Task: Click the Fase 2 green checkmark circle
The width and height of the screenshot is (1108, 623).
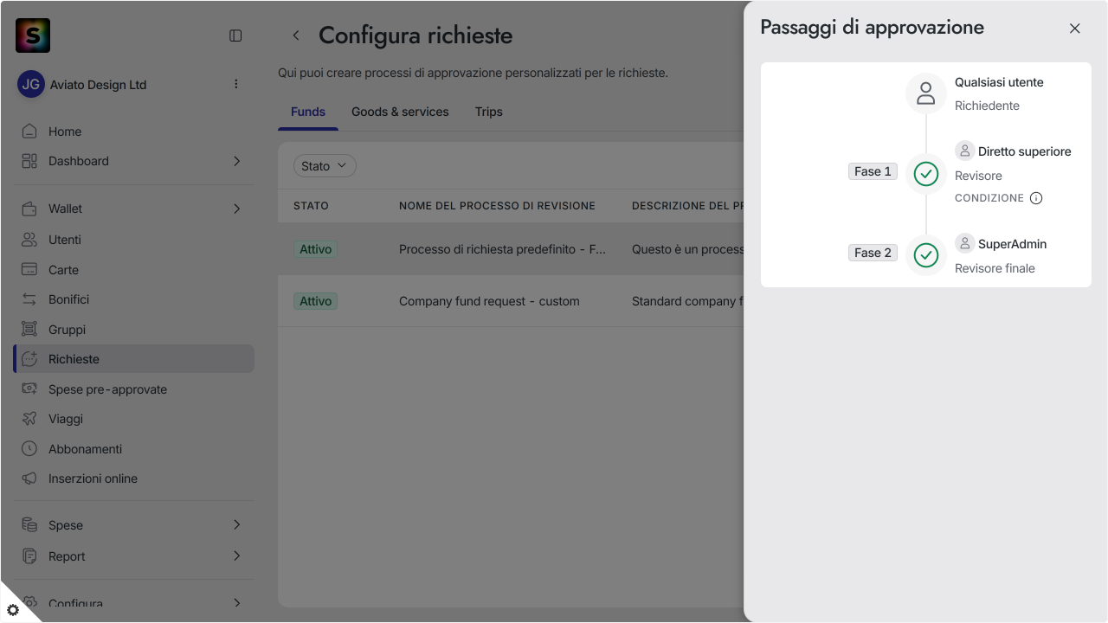Action: [x=926, y=255]
